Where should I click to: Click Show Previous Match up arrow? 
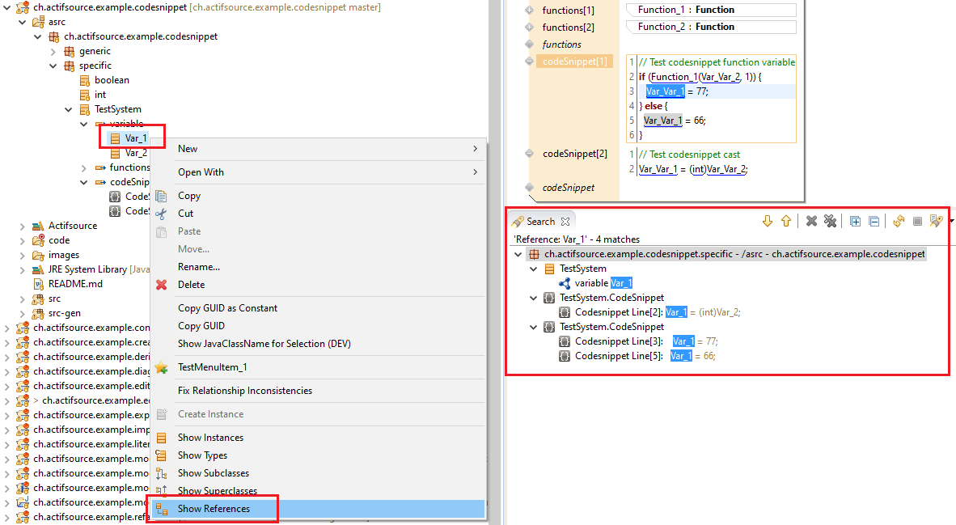click(x=785, y=221)
